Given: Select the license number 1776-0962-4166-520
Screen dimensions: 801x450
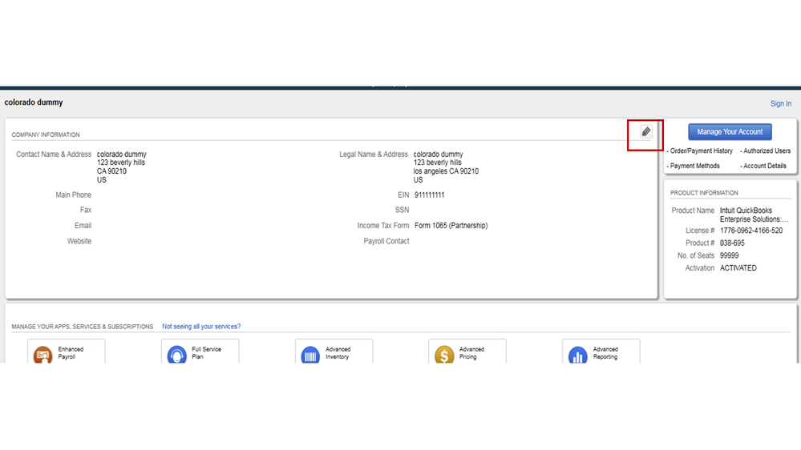Looking at the screenshot, I should click(x=751, y=231).
